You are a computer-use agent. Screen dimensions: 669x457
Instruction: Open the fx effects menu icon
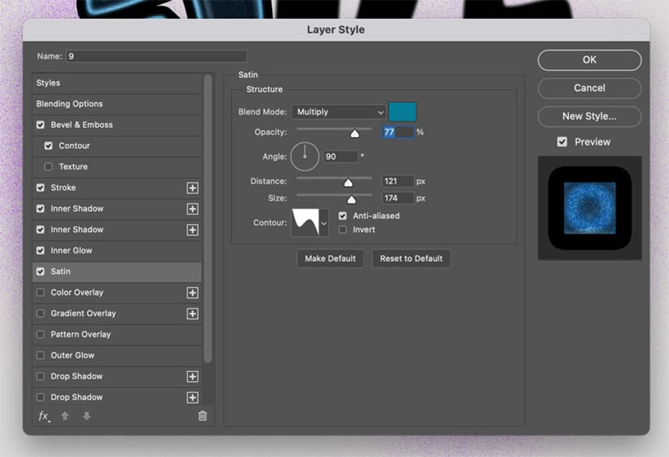(44, 416)
